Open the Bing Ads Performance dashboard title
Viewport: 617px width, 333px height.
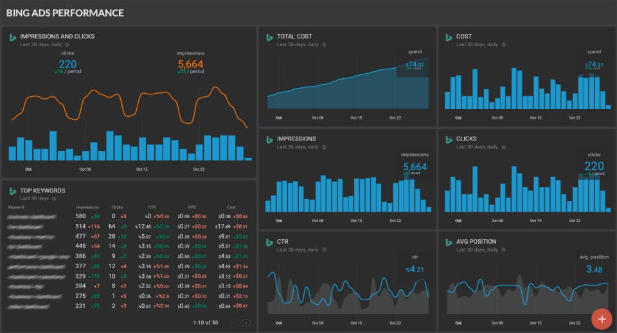tap(65, 13)
